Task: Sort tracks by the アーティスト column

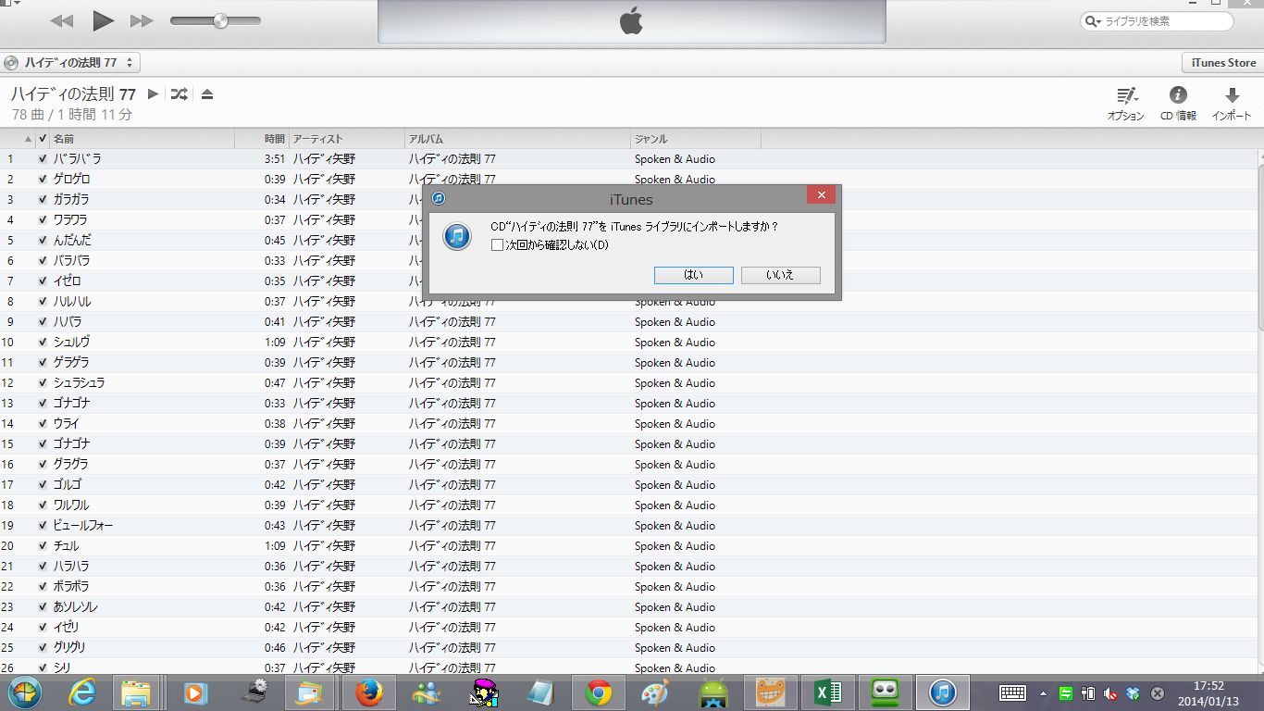Action: click(319, 138)
